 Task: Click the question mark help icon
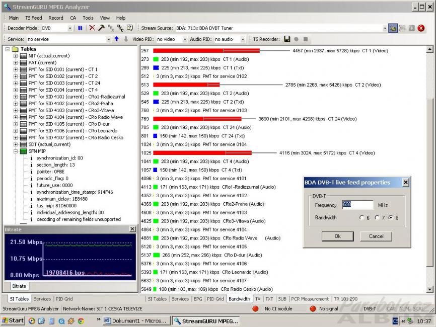(129, 28)
